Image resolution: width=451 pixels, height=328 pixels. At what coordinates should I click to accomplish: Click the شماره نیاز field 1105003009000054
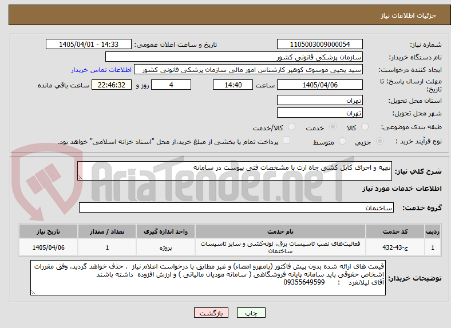click(x=319, y=44)
